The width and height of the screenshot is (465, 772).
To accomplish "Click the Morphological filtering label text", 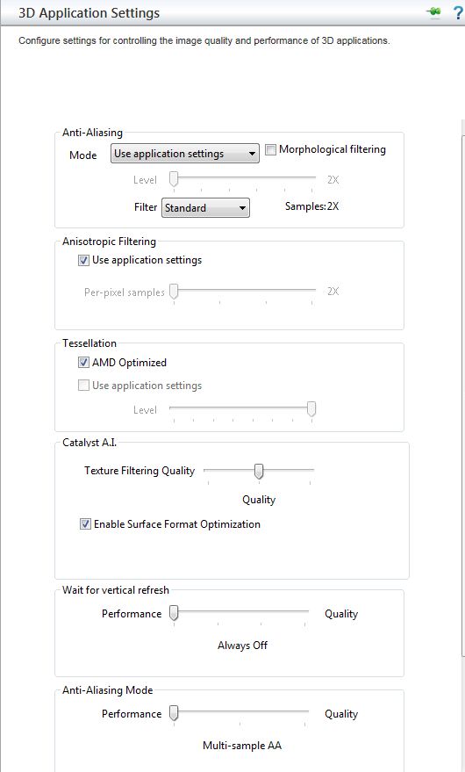I will tap(333, 149).
